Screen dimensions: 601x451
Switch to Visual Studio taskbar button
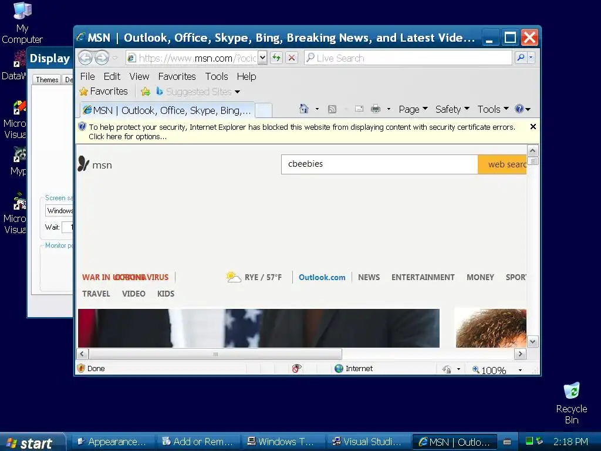[x=367, y=442]
